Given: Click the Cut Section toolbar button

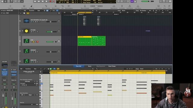Looking at the screenshot, I should (122, 7).
